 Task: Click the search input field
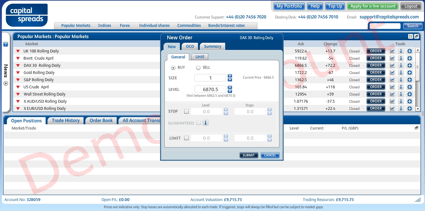click(385, 26)
